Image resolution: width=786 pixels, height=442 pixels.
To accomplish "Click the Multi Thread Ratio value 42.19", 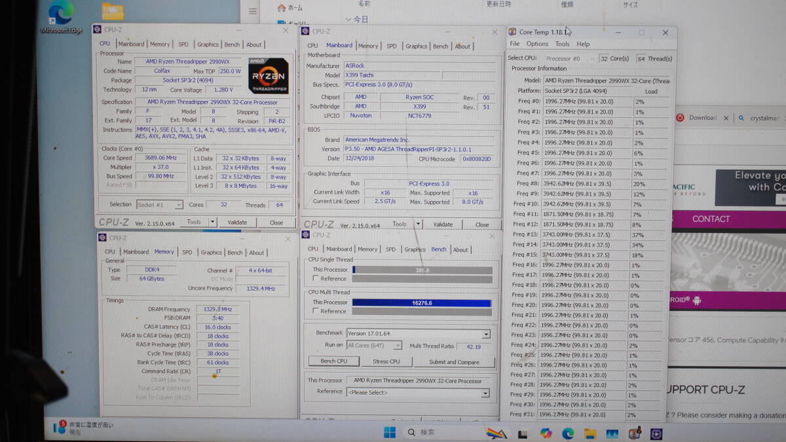I will (473, 346).
